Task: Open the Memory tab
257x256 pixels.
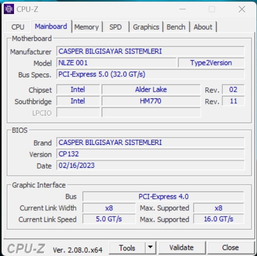Action: point(87,27)
